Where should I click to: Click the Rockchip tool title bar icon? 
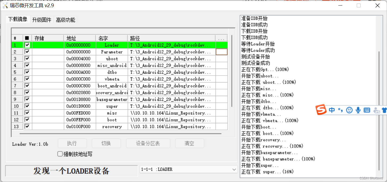pos(5,5)
